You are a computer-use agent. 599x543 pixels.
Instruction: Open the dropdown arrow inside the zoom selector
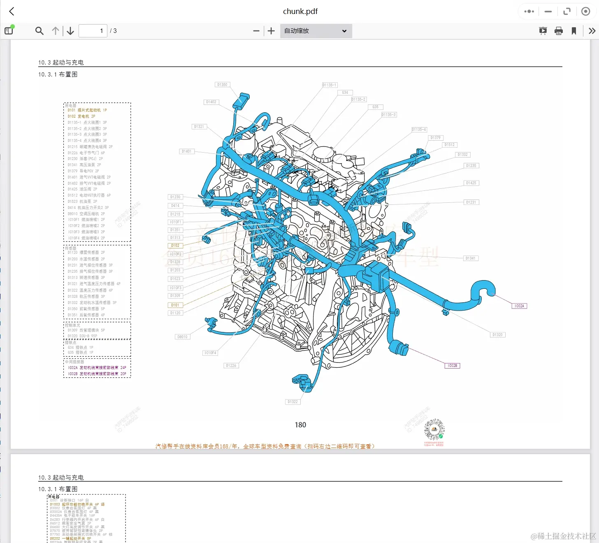[x=344, y=30]
